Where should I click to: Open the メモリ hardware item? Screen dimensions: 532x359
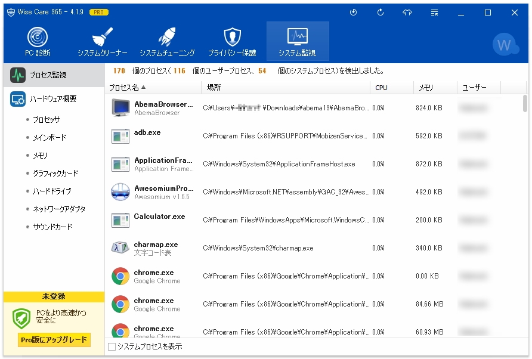tap(40, 156)
